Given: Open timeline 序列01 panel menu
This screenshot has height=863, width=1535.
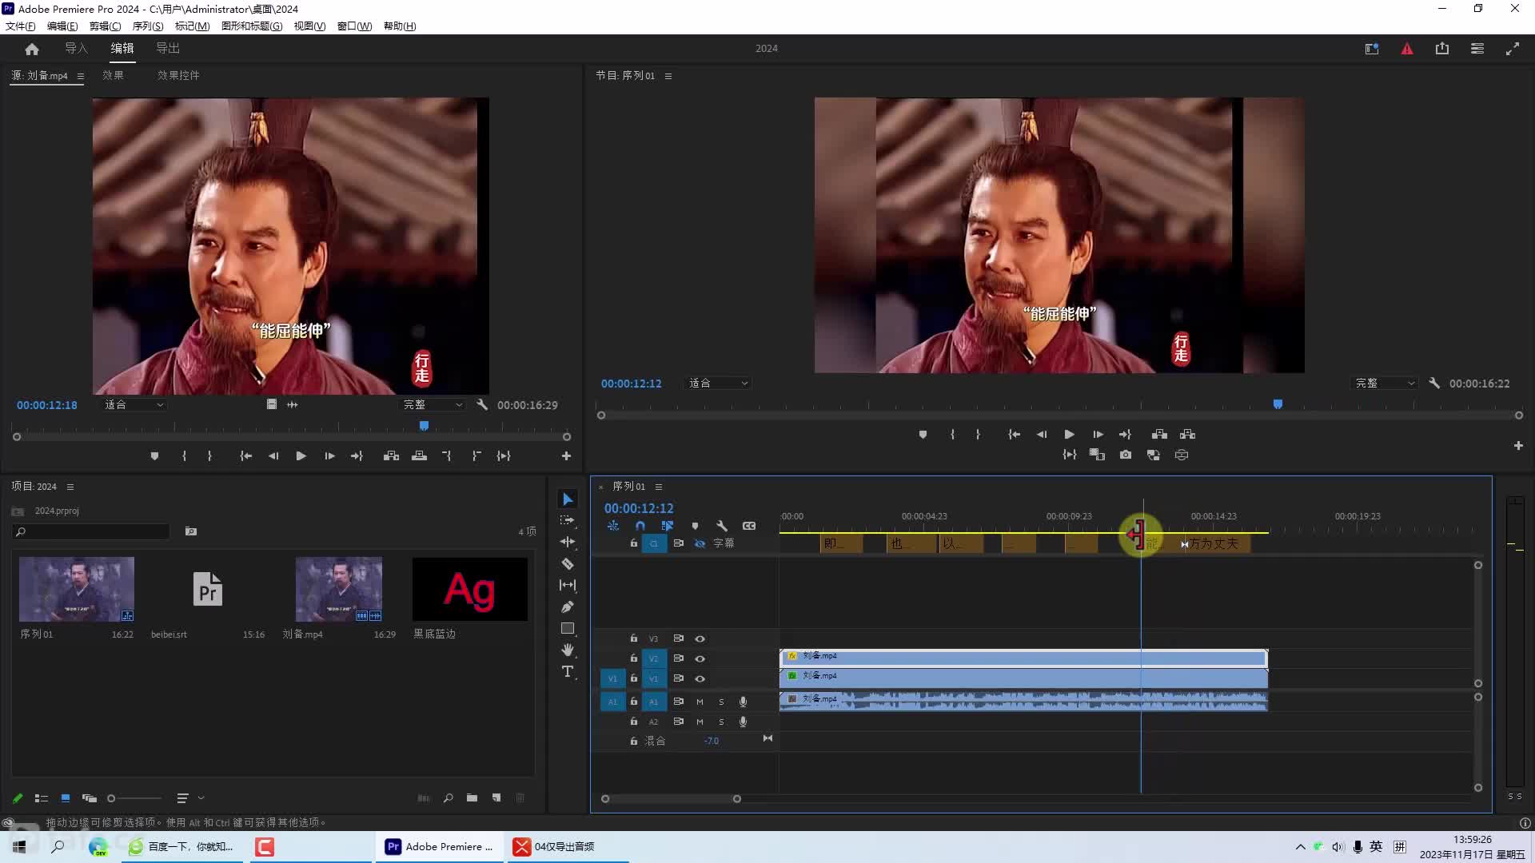Looking at the screenshot, I should point(659,487).
